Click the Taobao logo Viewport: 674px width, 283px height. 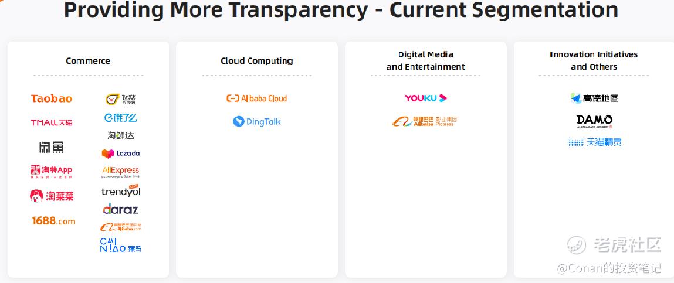point(52,98)
